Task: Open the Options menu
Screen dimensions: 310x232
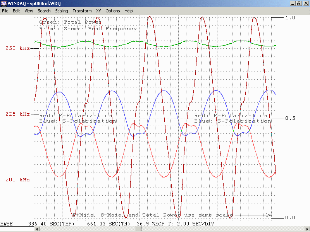Action: [x=113, y=11]
